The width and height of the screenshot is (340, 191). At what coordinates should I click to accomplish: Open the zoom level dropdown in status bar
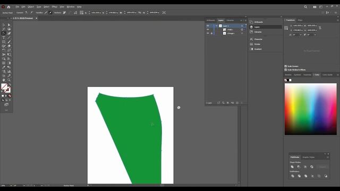11,186
